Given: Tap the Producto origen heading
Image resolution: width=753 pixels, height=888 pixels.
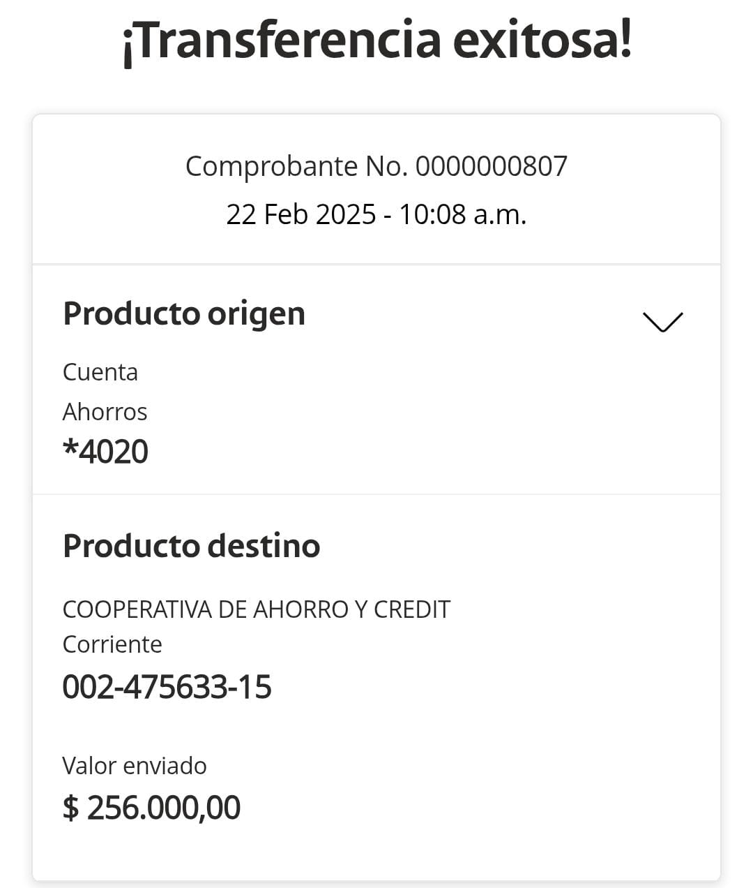Looking at the screenshot, I should point(184,313).
